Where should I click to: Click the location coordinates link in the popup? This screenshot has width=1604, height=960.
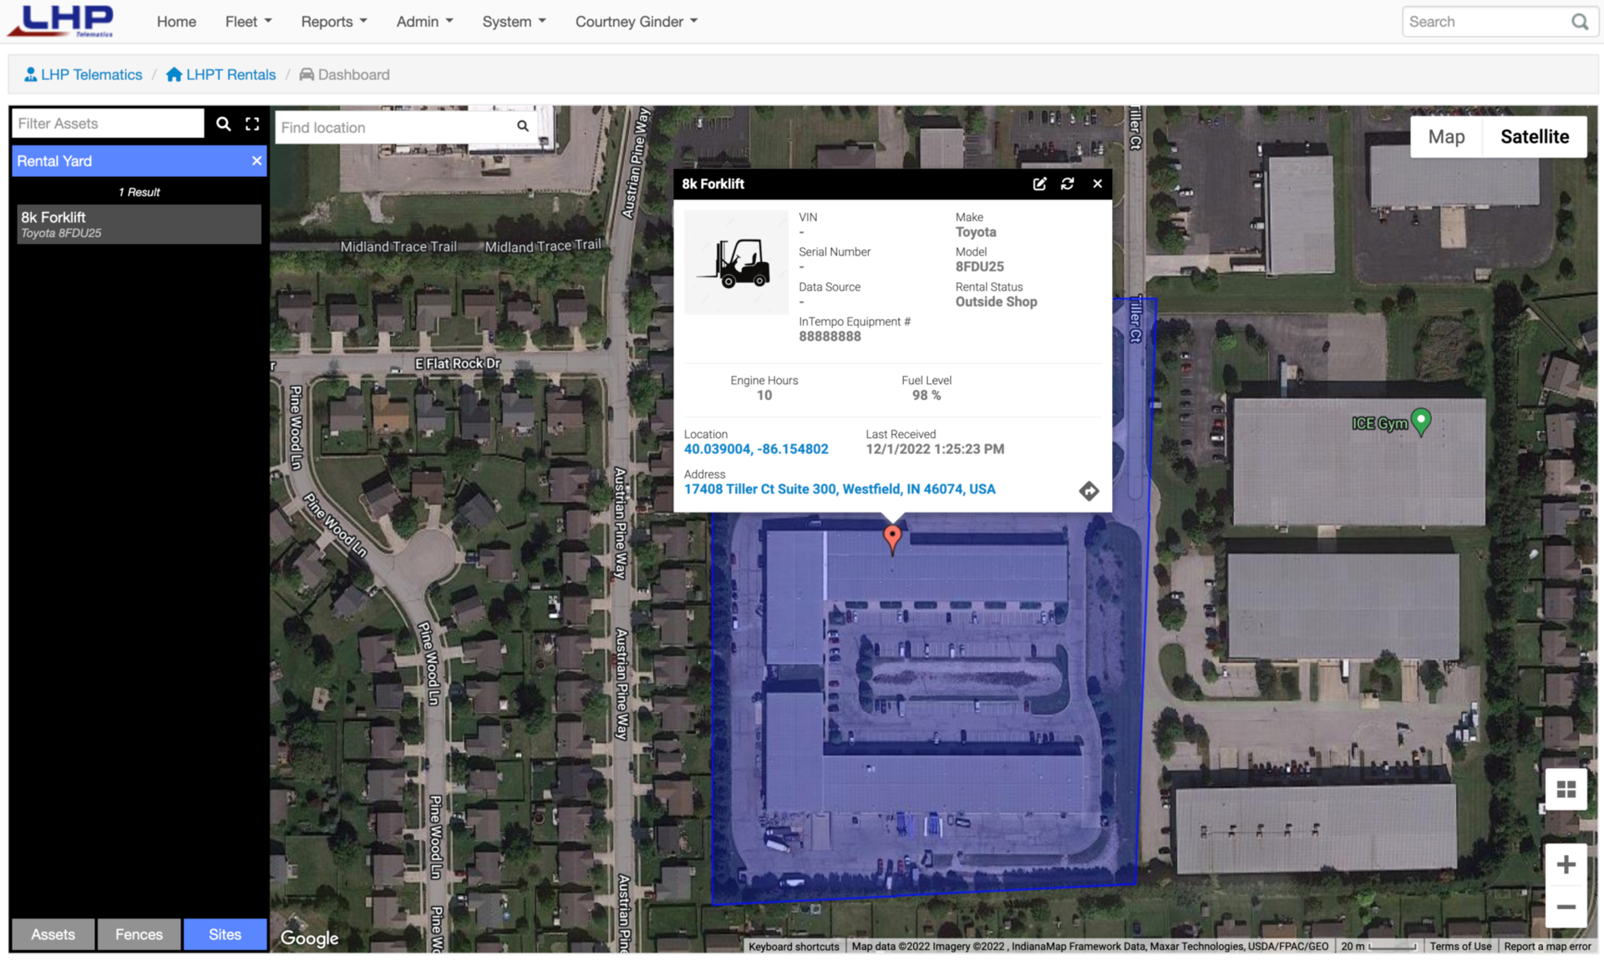pyautogui.click(x=756, y=449)
